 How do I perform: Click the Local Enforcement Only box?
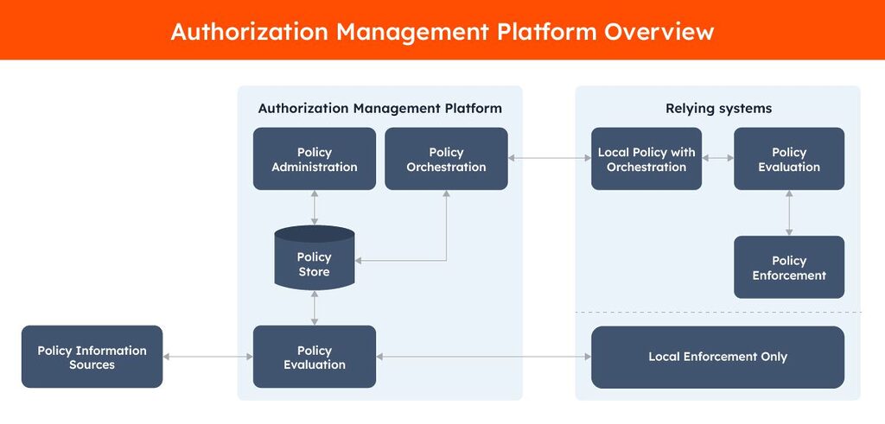(717, 357)
